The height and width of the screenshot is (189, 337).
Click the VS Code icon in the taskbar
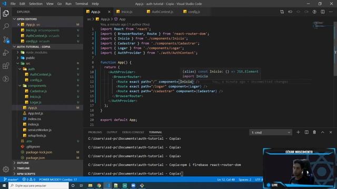click(x=107, y=185)
